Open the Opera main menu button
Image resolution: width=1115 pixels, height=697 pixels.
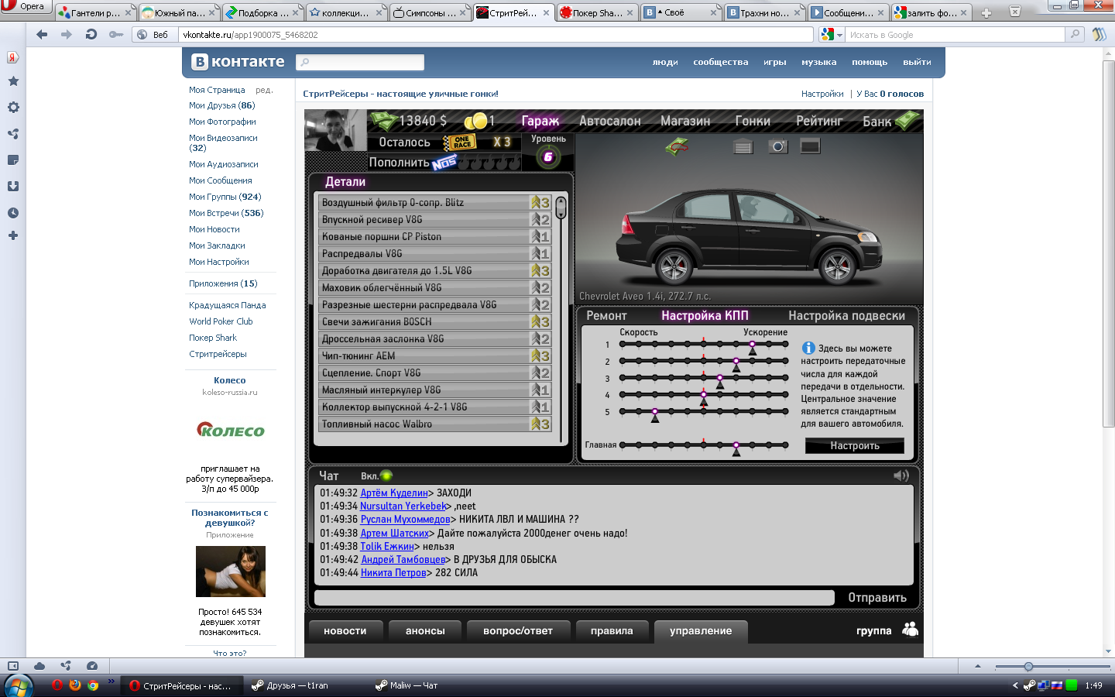click(26, 7)
